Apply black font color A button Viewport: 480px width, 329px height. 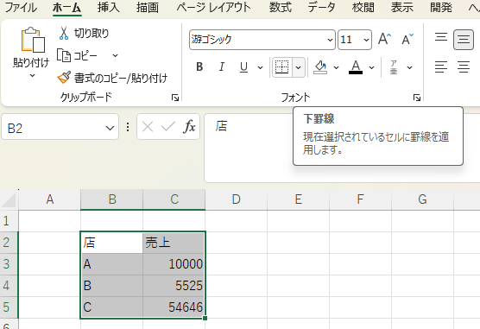356,67
